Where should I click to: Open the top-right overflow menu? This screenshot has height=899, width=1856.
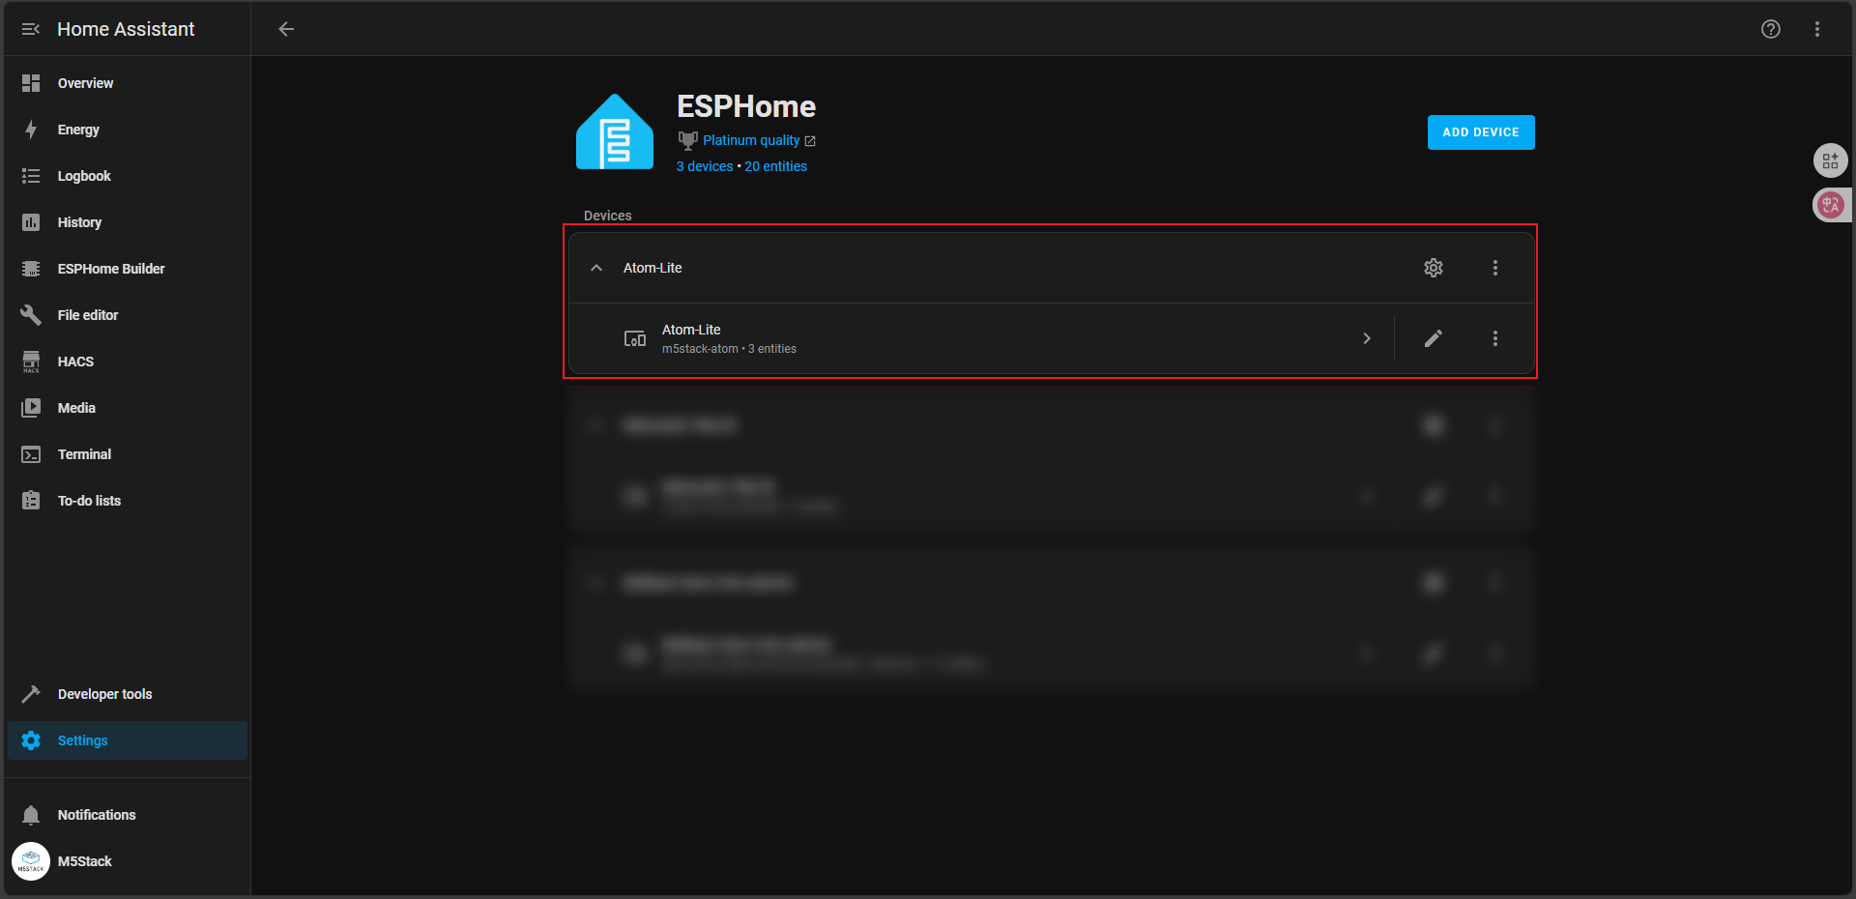click(x=1817, y=29)
